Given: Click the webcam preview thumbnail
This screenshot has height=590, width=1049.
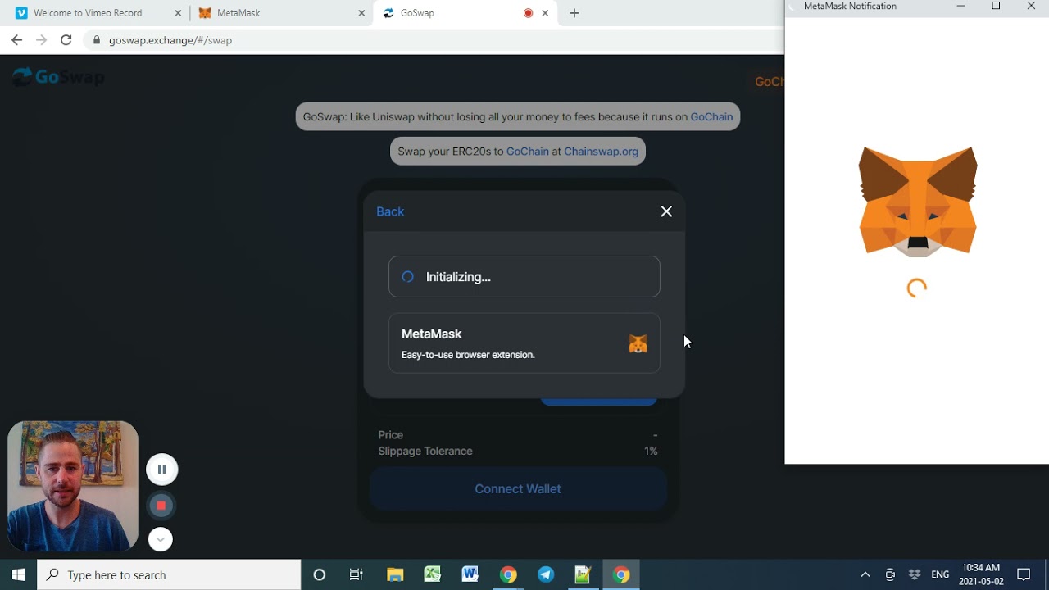Looking at the screenshot, I should (x=73, y=487).
